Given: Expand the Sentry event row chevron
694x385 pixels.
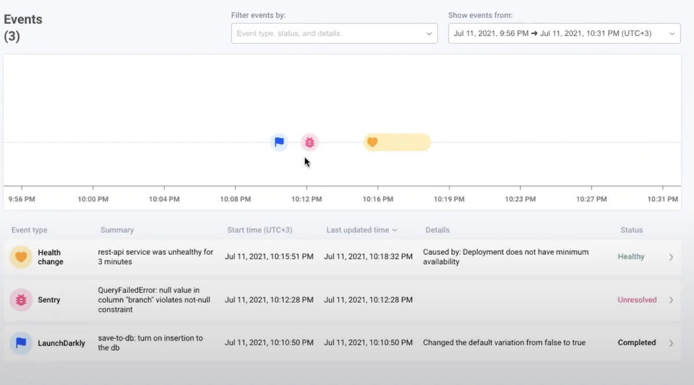Looking at the screenshot, I should [x=671, y=300].
